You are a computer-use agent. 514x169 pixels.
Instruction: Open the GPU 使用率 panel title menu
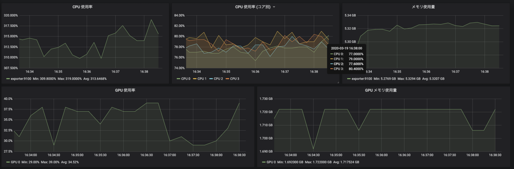[x=125, y=90]
